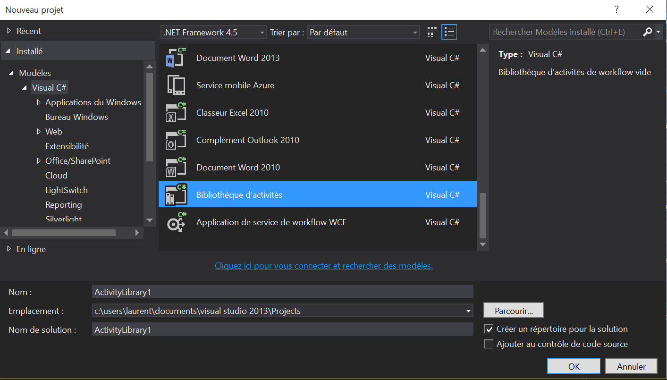
Task: Click the tree scroll left arrow
Action: coord(6,233)
